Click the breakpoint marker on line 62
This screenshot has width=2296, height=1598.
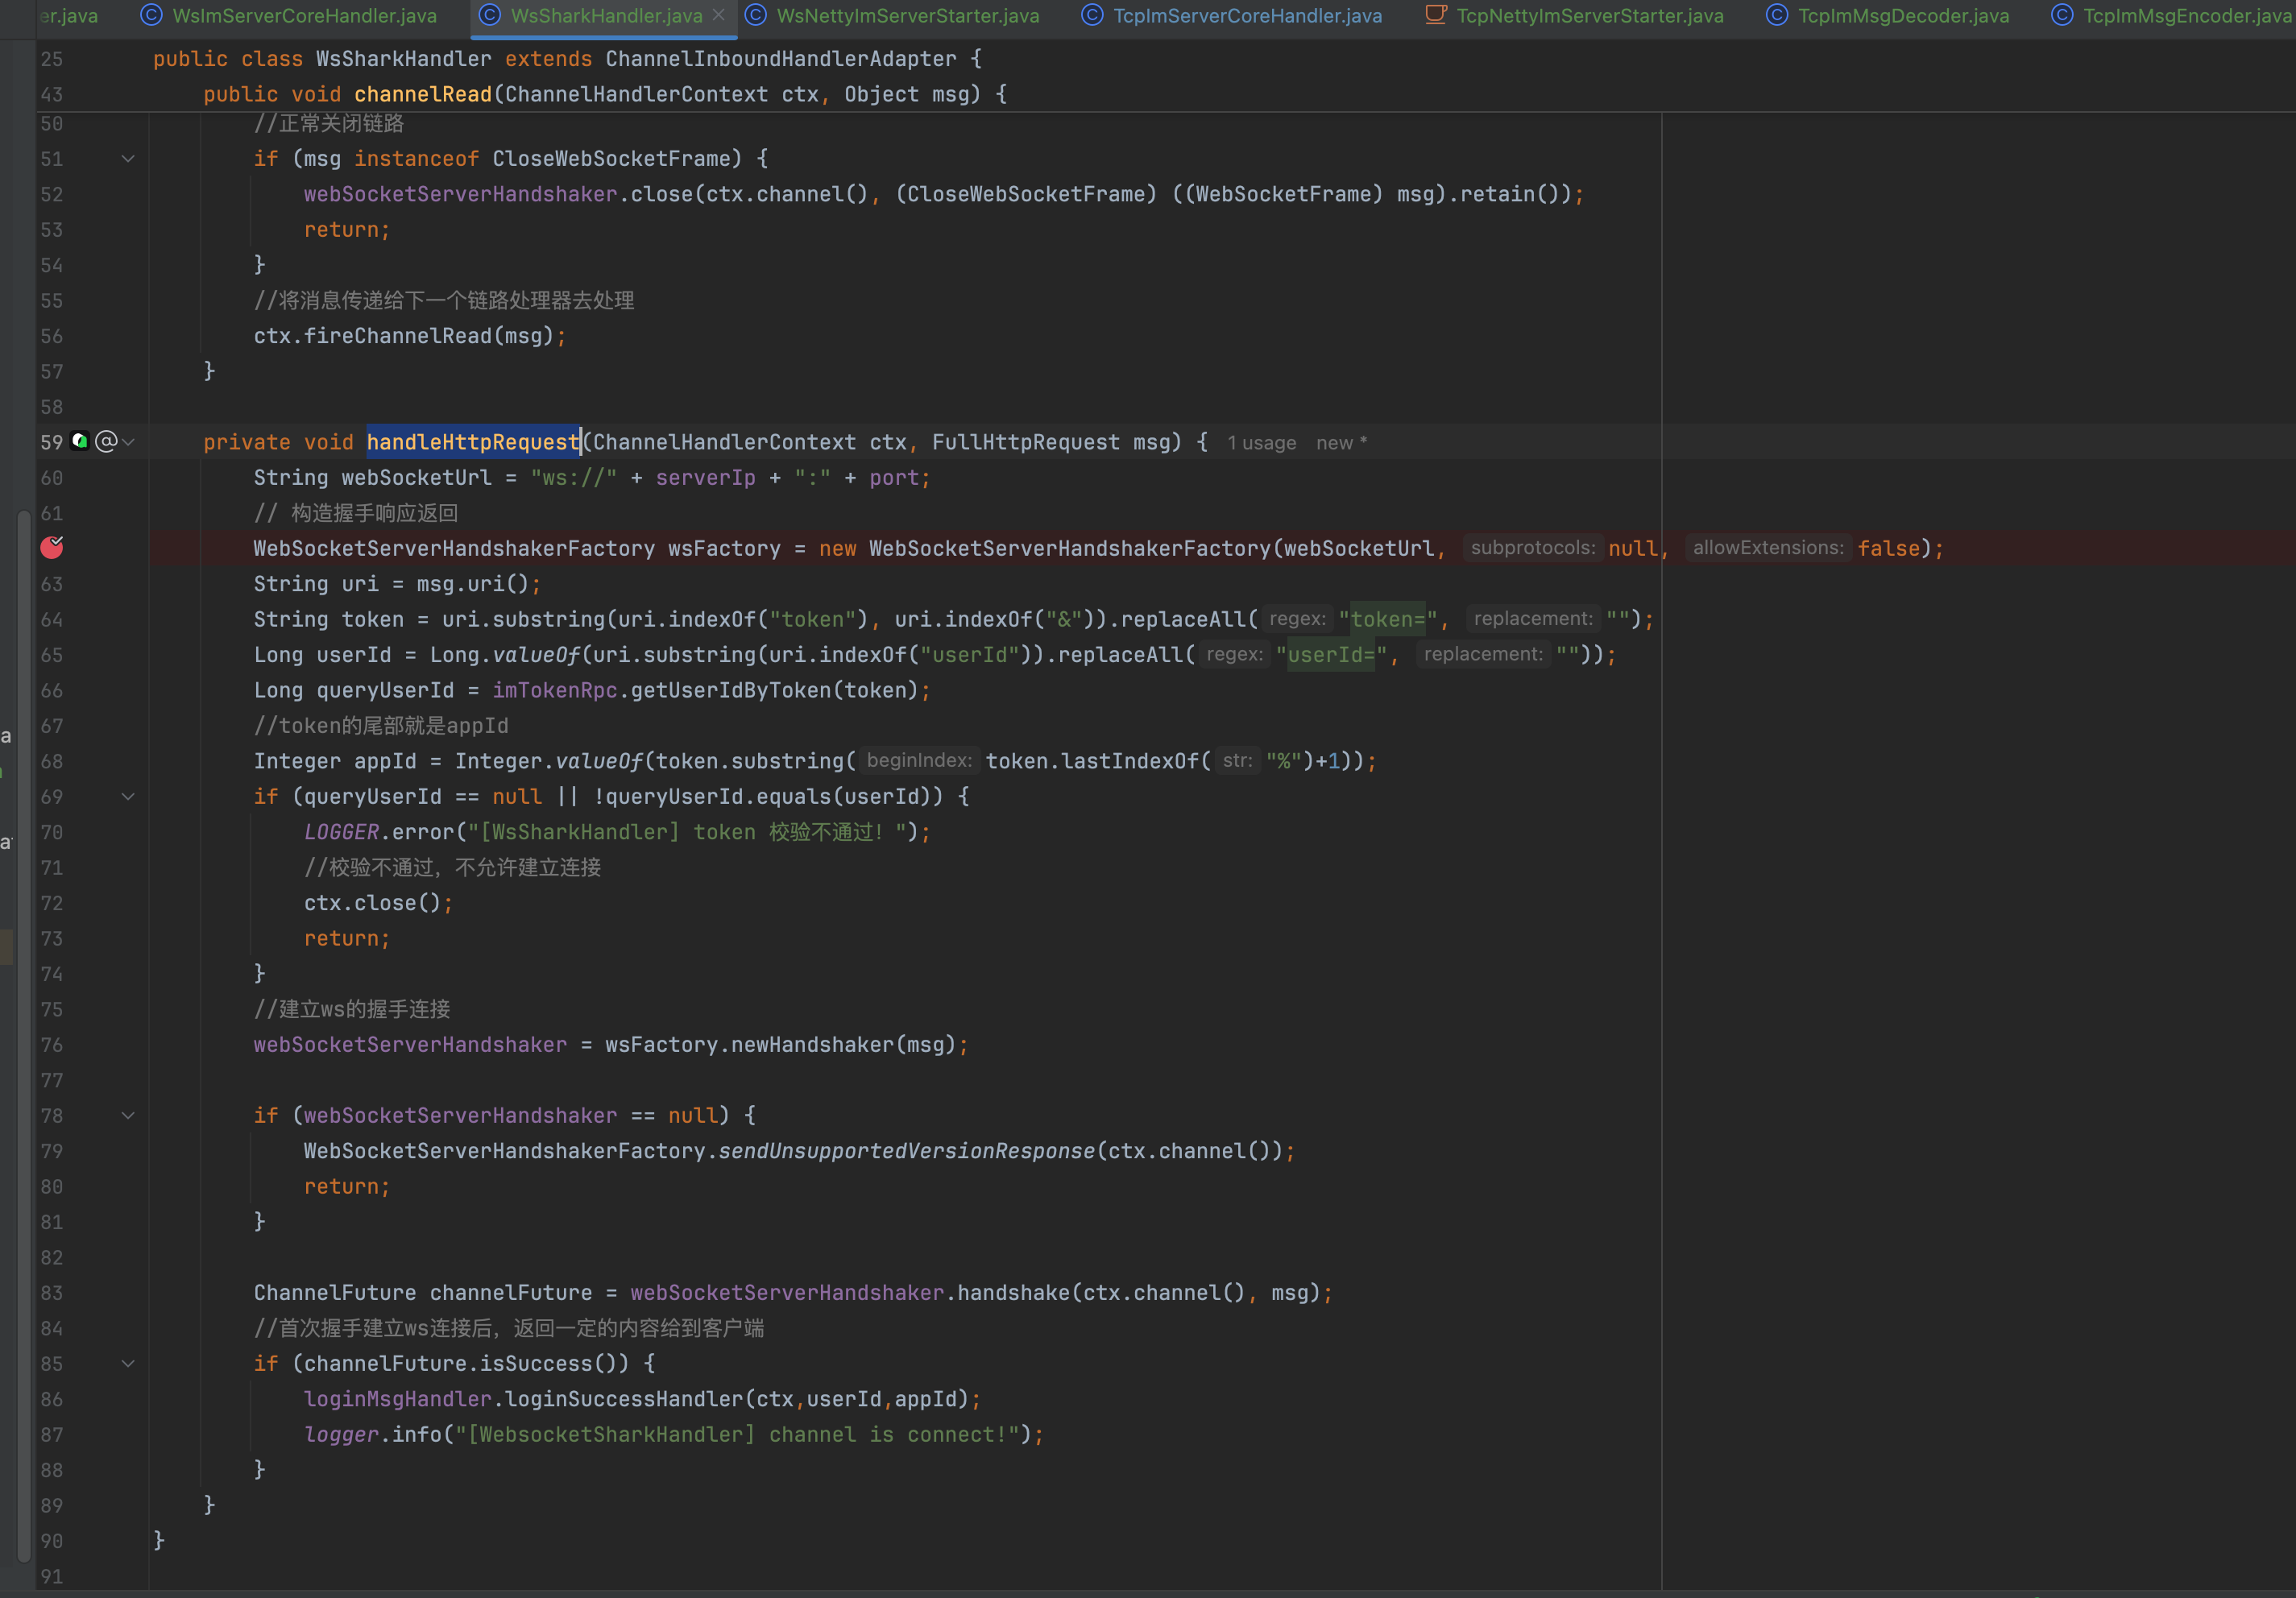tap(52, 547)
